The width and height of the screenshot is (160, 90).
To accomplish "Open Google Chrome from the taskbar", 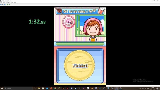I will 55,88.
